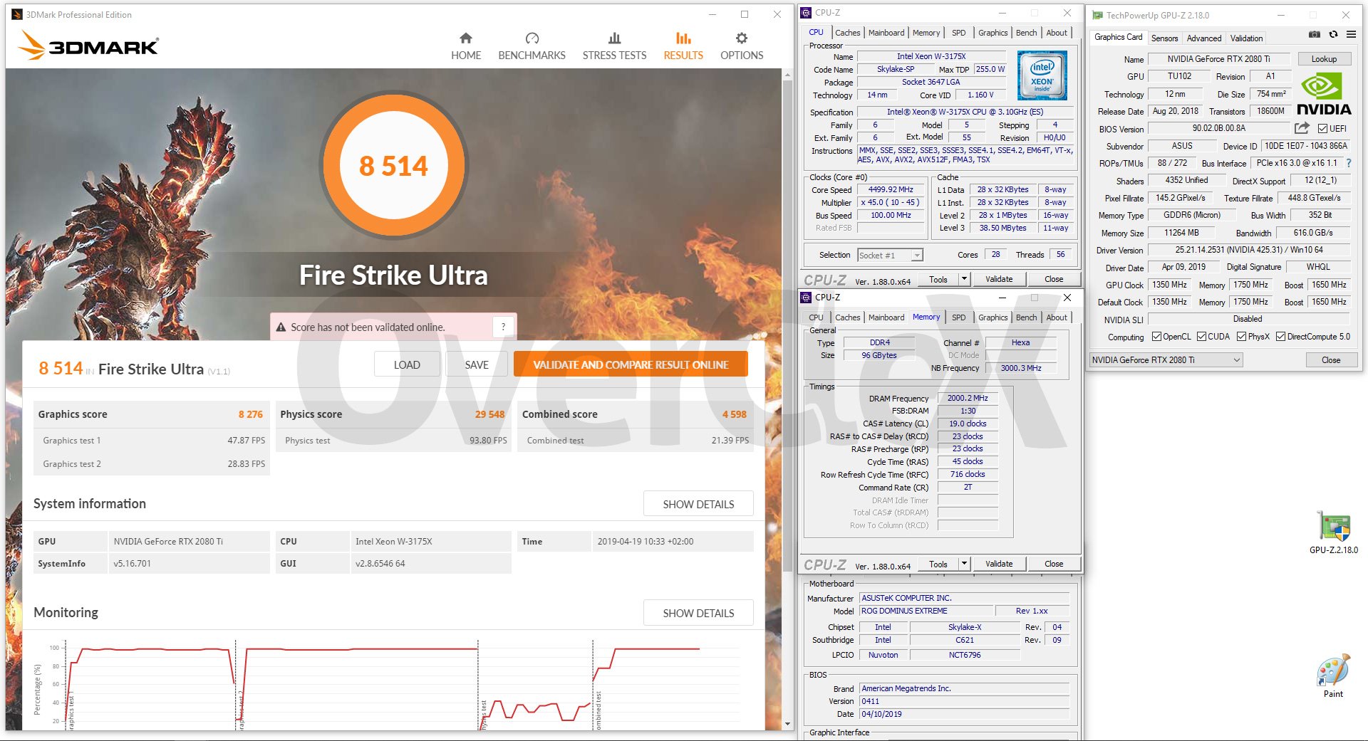The image size is (1368, 741).
Task: Click the Core Speed 4499.92 MHz field
Action: (891, 190)
